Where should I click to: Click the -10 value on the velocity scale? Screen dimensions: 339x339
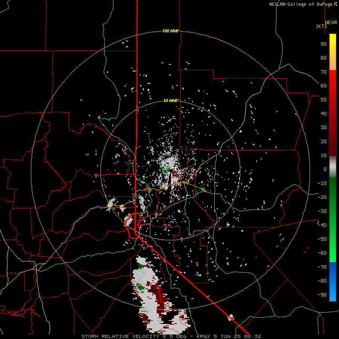(x=322, y=183)
